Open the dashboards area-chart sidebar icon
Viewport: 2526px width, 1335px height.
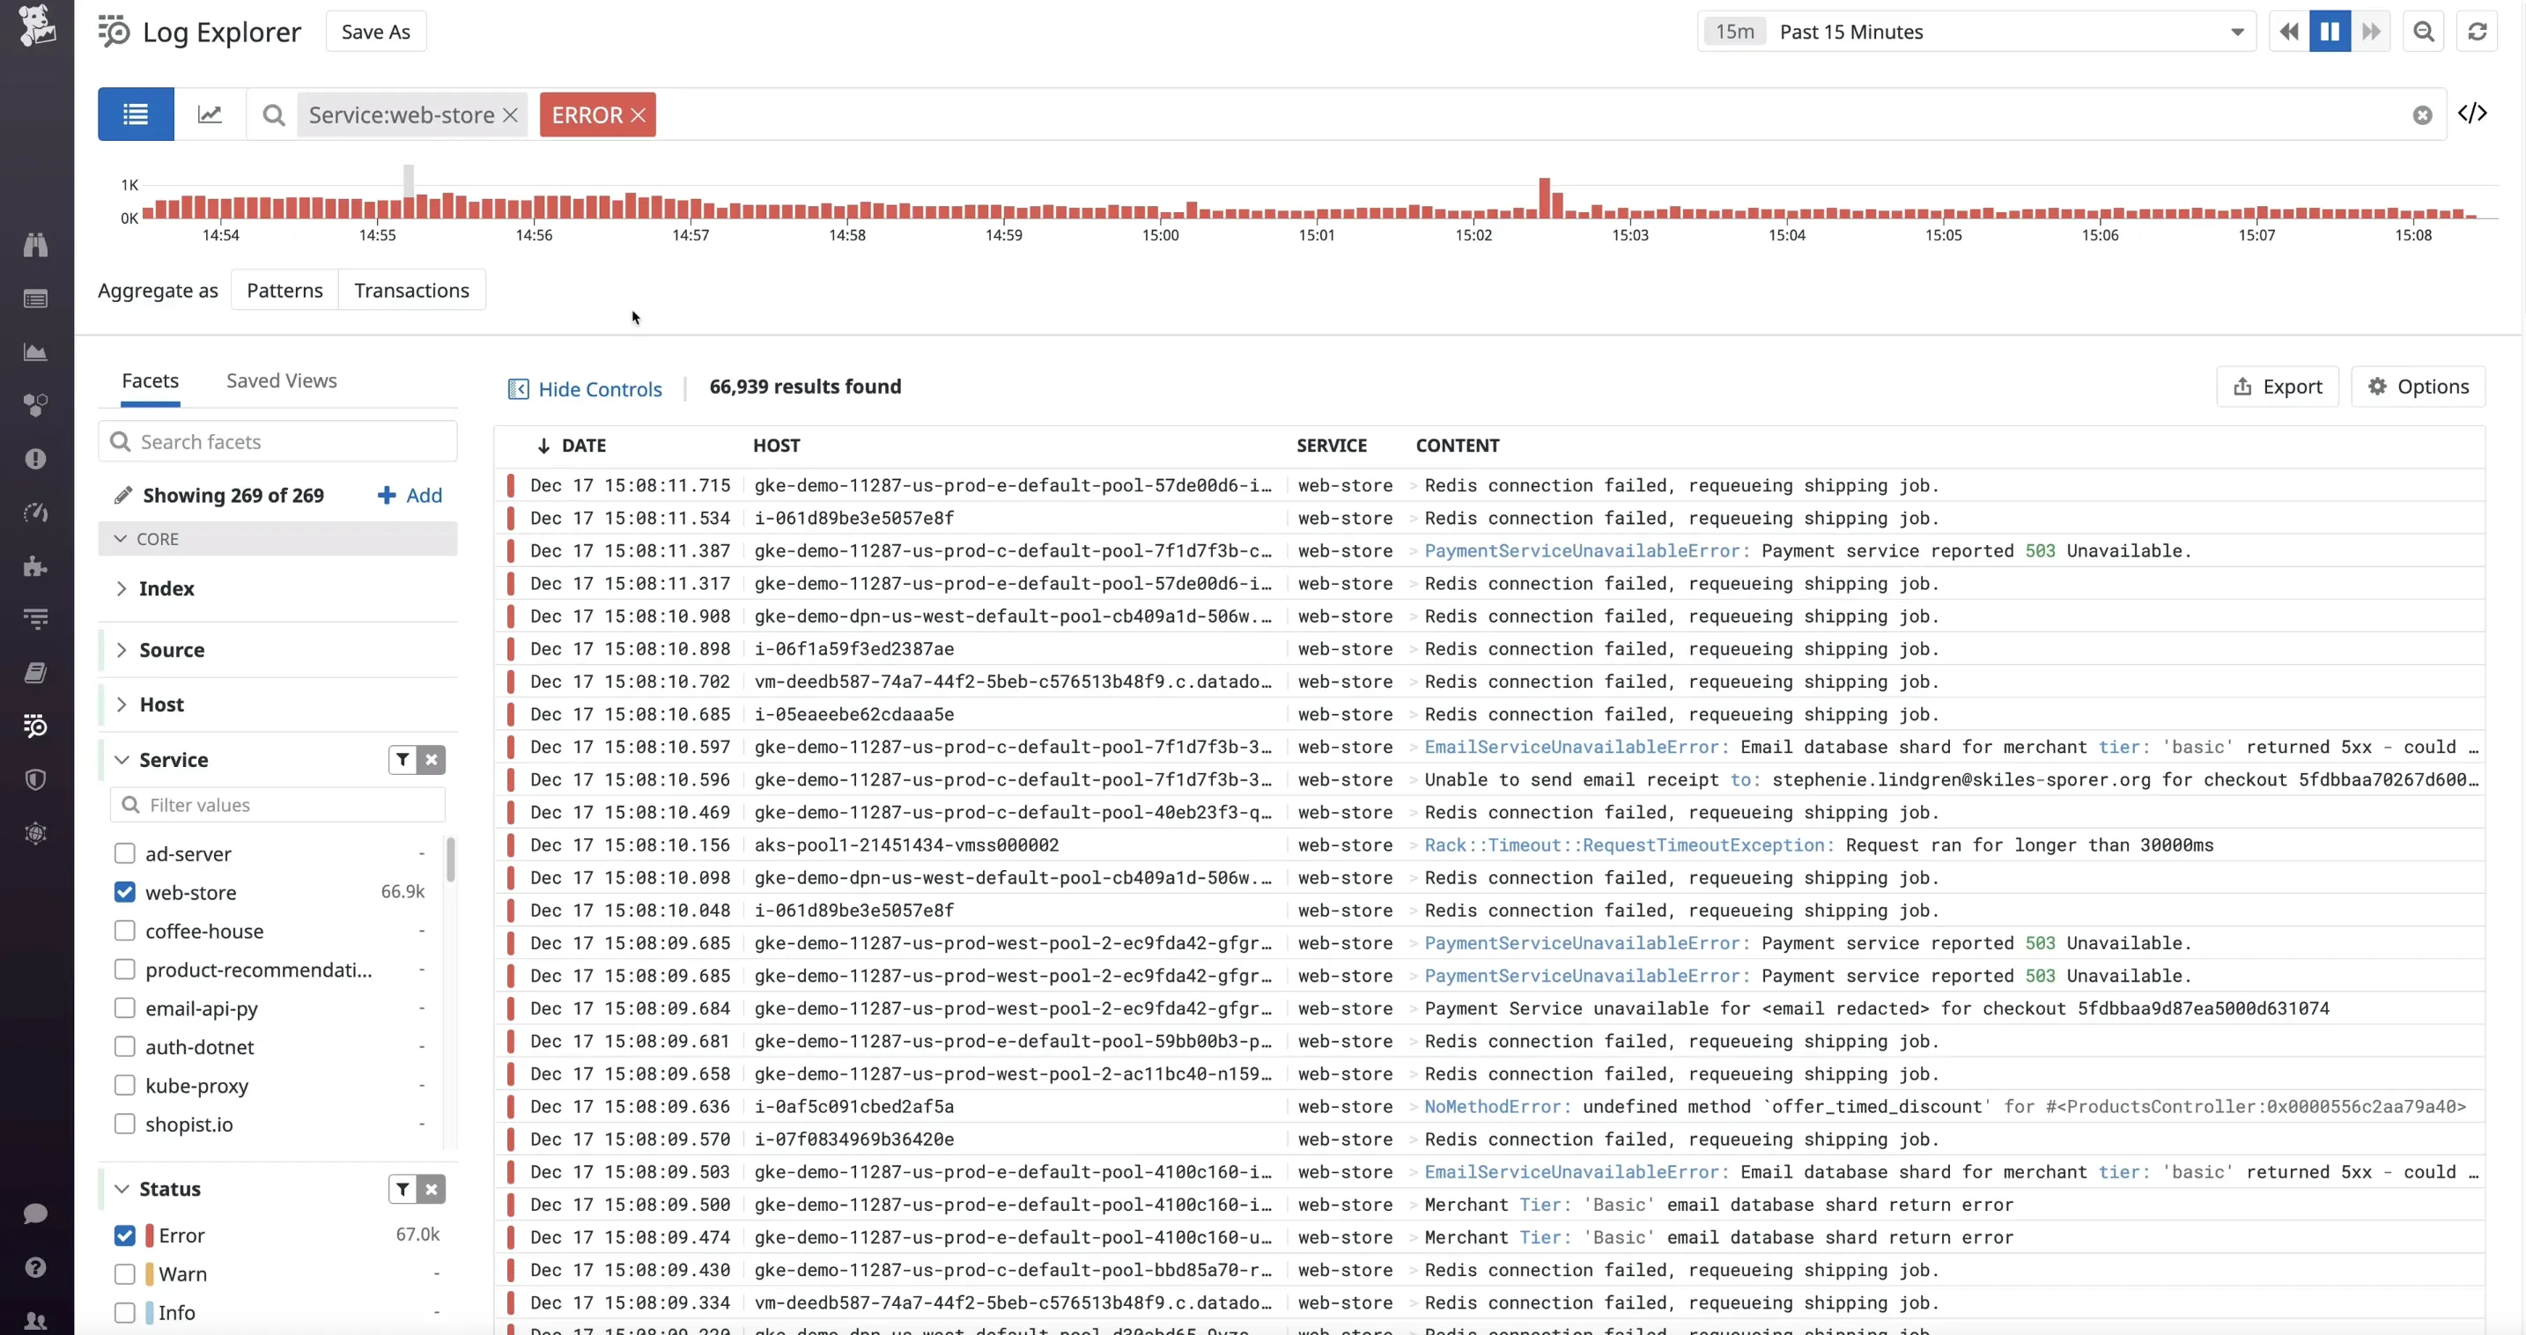pyautogui.click(x=35, y=352)
